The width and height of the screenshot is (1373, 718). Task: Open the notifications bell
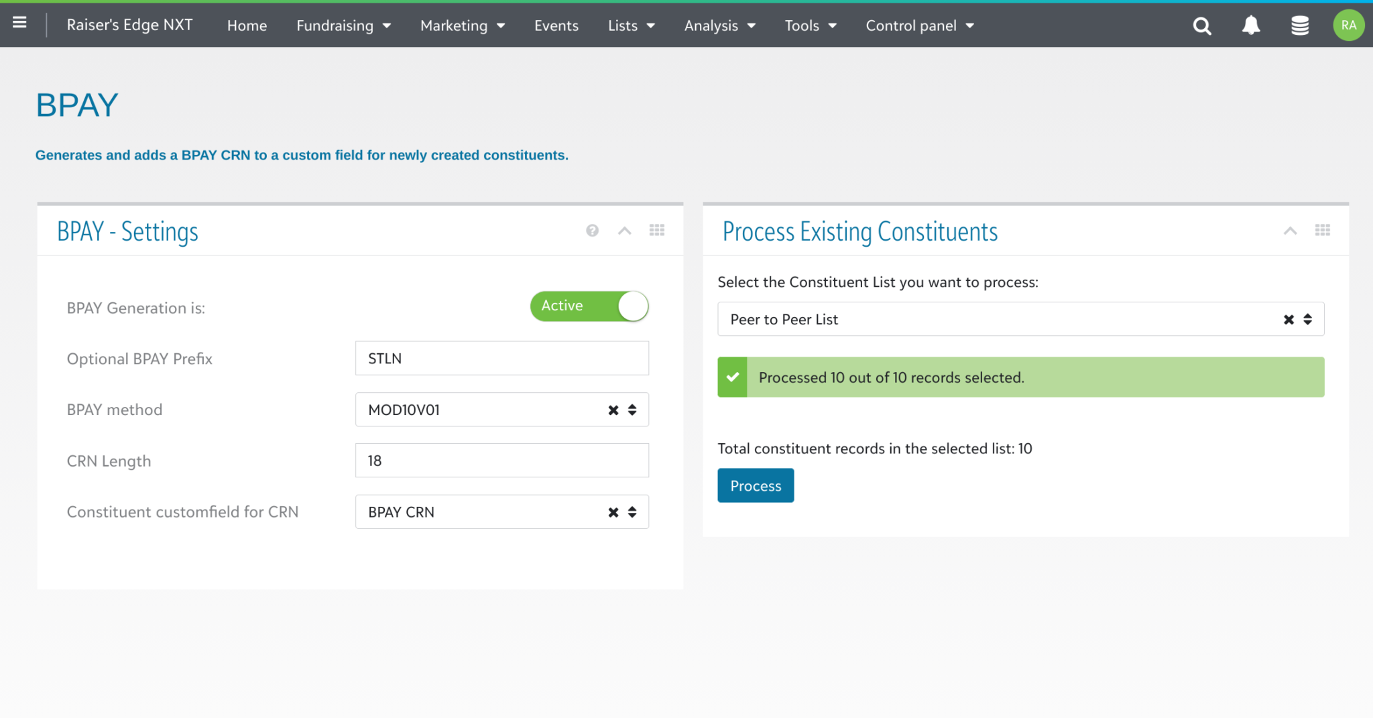(x=1251, y=25)
